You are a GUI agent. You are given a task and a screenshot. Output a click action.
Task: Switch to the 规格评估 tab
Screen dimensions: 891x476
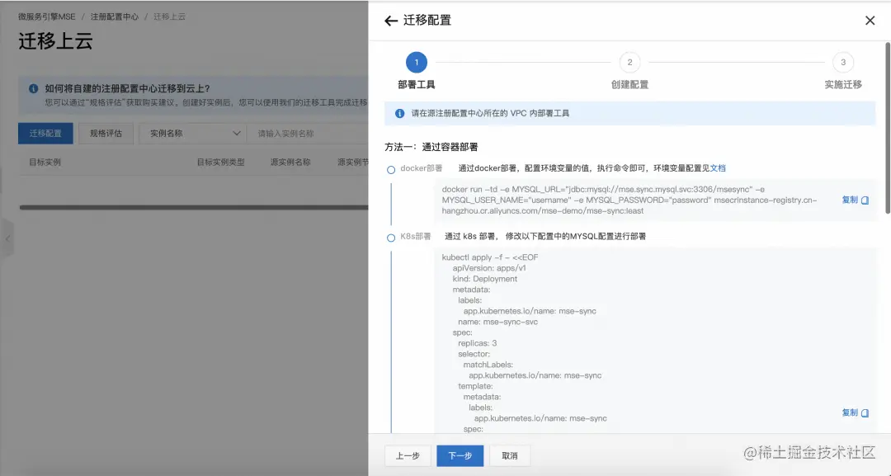(106, 133)
